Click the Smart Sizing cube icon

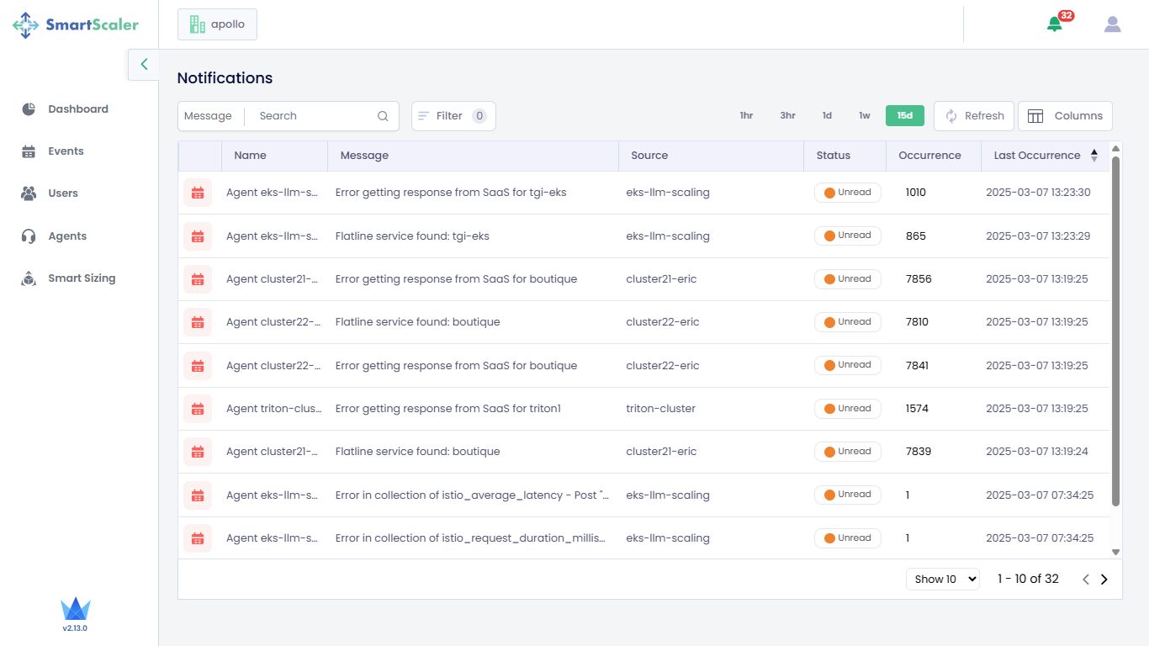(x=29, y=278)
